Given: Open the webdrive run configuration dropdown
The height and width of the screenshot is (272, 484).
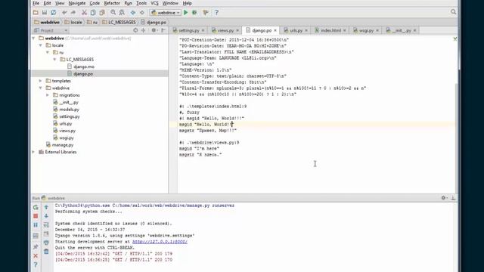Looking at the screenshot, I should (x=166, y=13).
